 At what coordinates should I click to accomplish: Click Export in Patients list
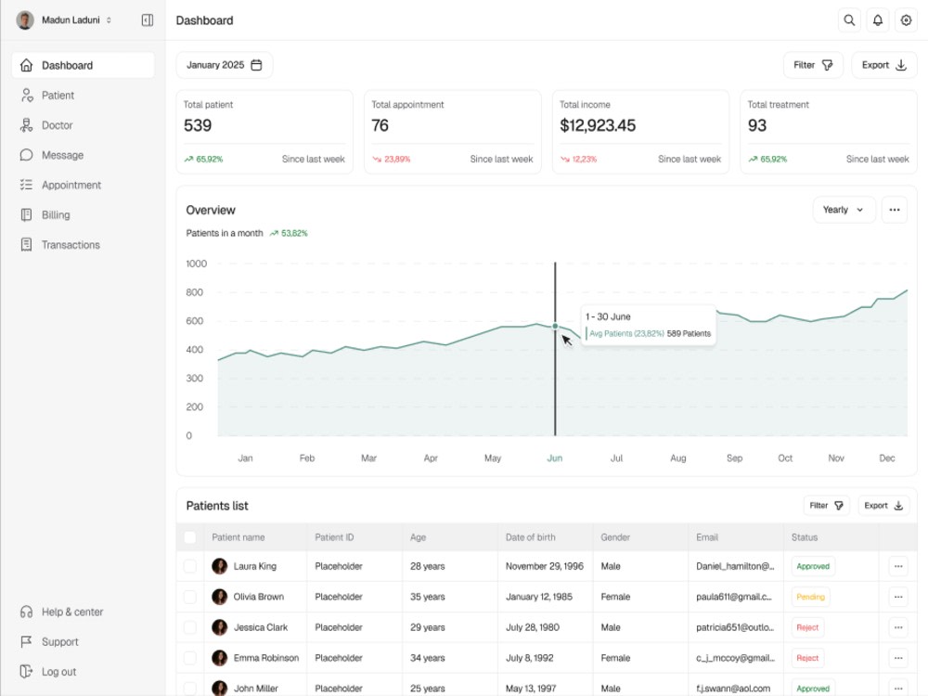[883, 506]
